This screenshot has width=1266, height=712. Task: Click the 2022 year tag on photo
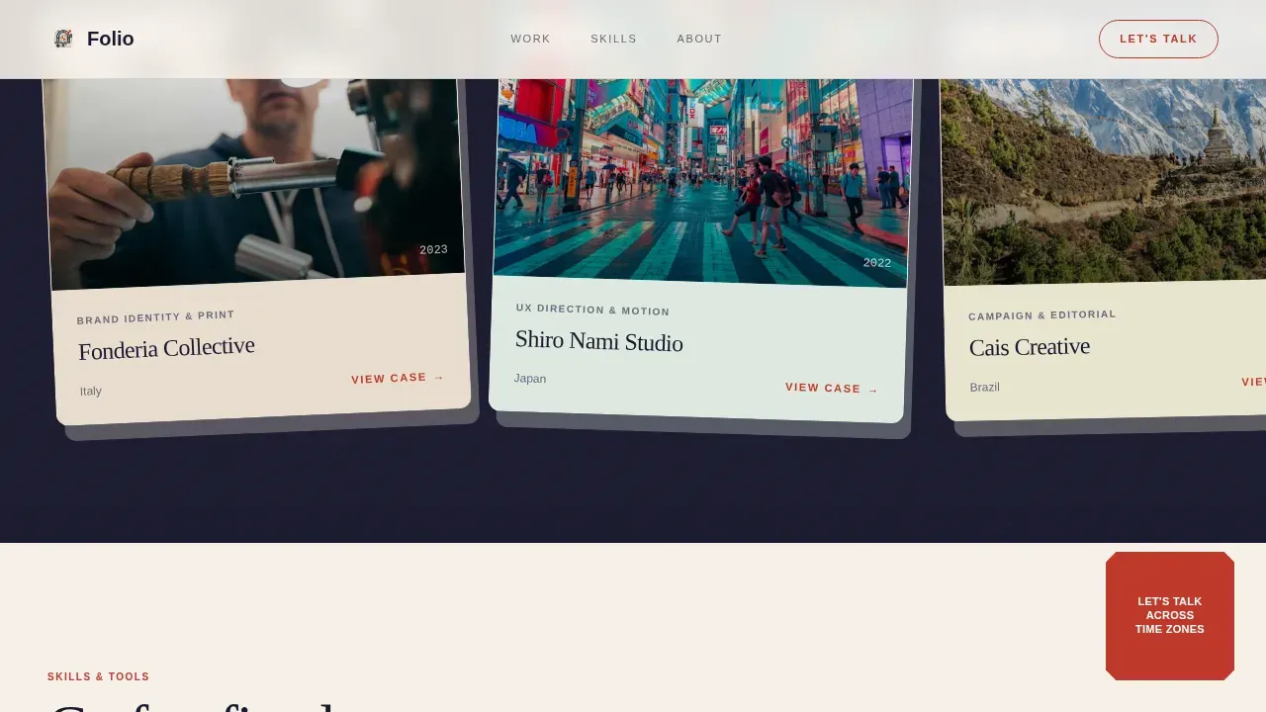[x=877, y=263]
